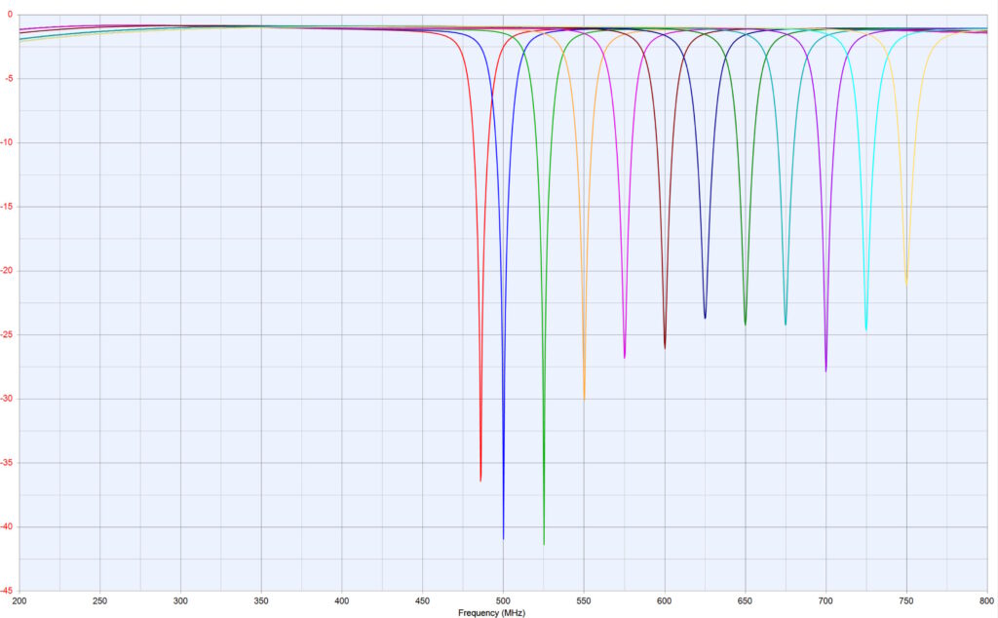Select the y-axis tick label "-45"

[x=7, y=591]
